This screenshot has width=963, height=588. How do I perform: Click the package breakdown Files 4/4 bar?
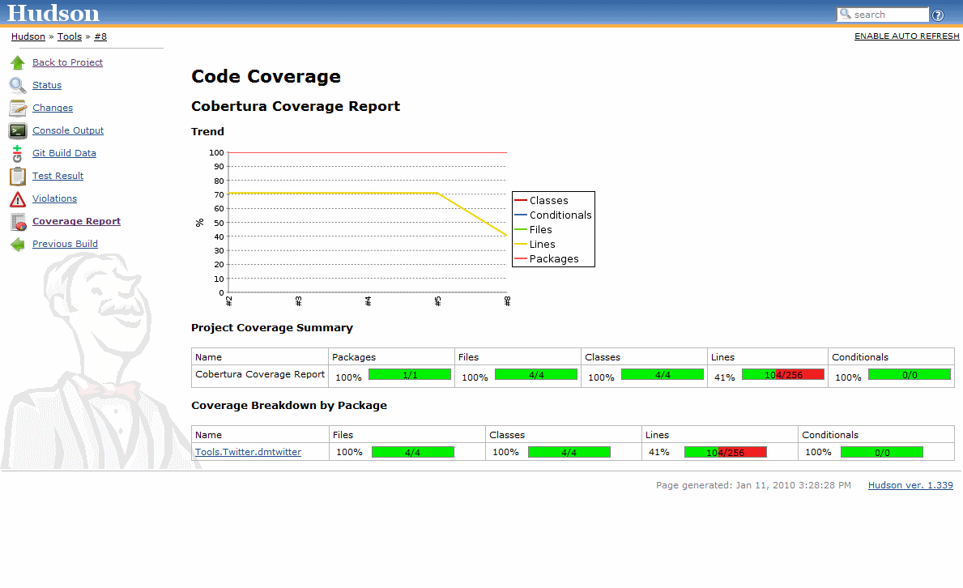tap(413, 452)
